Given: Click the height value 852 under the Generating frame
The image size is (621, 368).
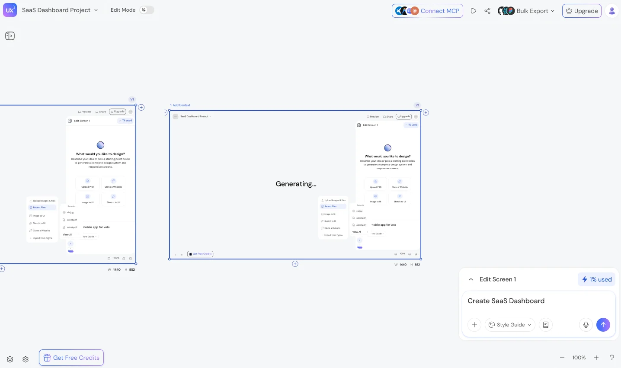Looking at the screenshot, I should pos(417,265).
